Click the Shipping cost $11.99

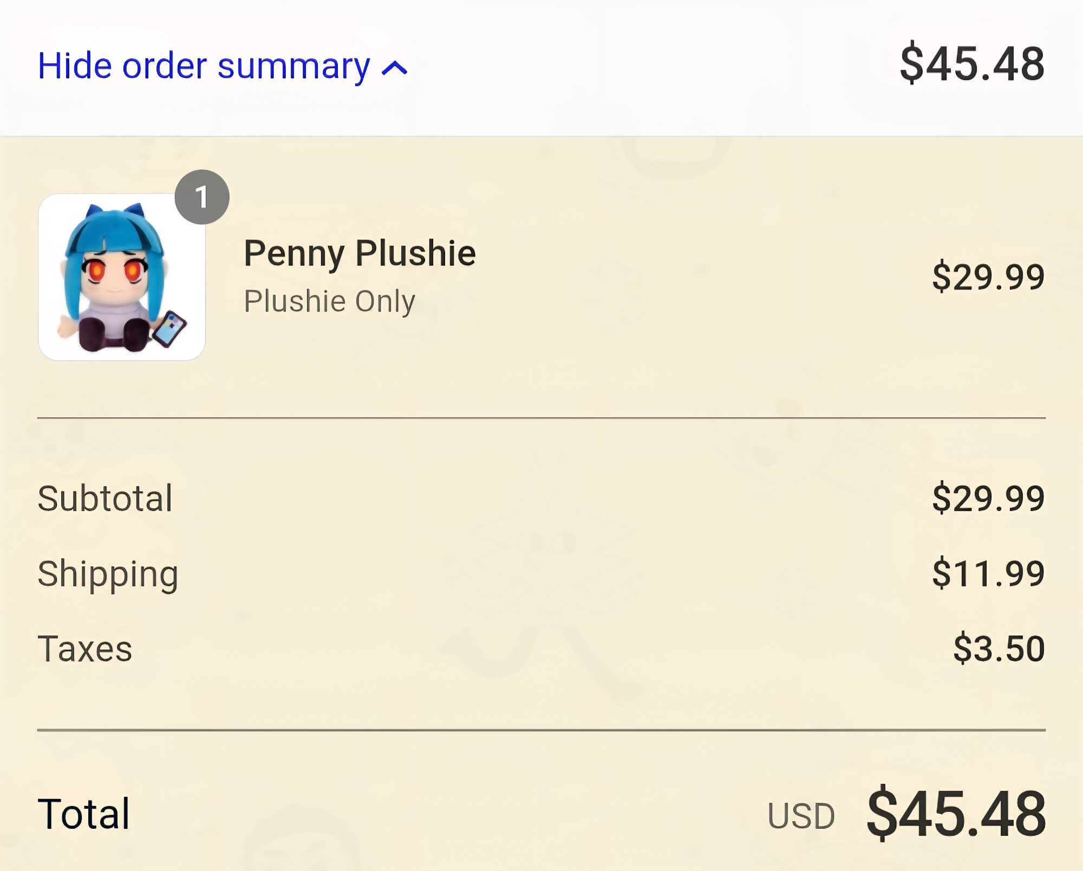(988, 573)
